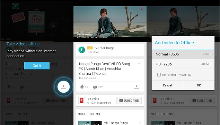Tap the dimmed video behind the Add video to Offline dialog

[x=183, y=21]
